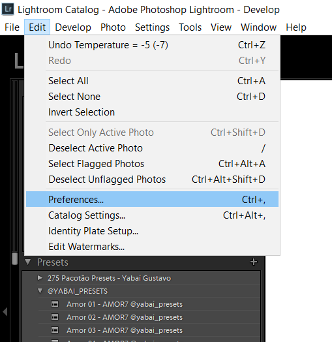This screenshot has width=332, height=342.
Task: Choose Deselect Active Photo
Action: click(x=152, y=148)
